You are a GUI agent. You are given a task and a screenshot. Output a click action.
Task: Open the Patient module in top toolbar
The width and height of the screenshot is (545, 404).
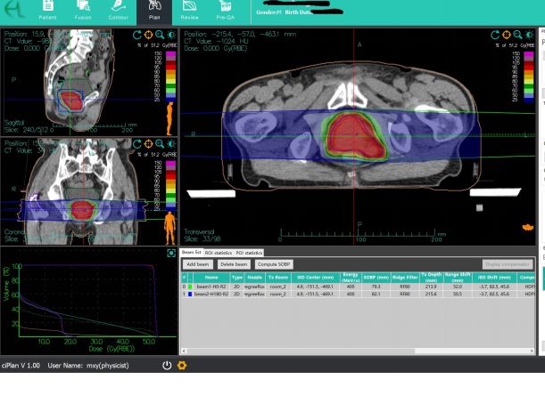[x=46, y=11]
